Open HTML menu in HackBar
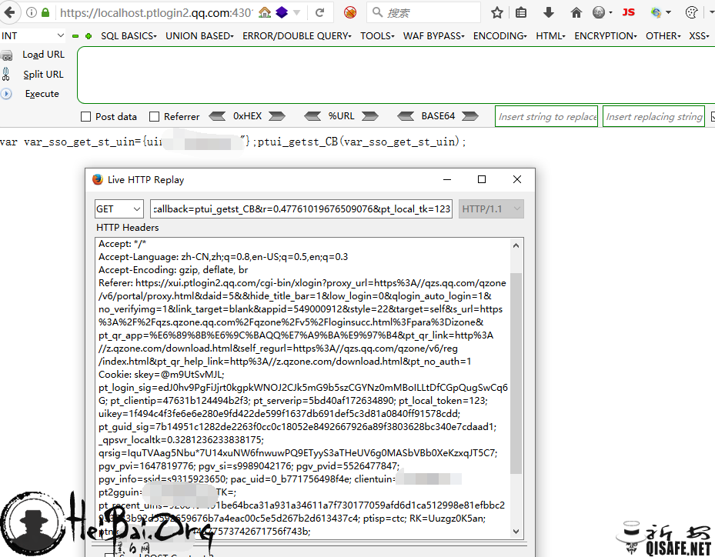 click(550, 36)
